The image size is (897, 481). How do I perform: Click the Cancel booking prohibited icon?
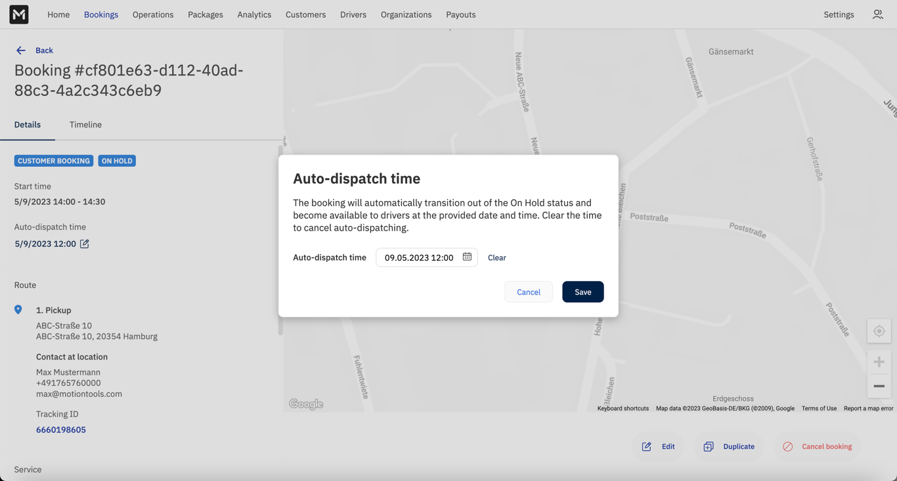coord(787,447)
